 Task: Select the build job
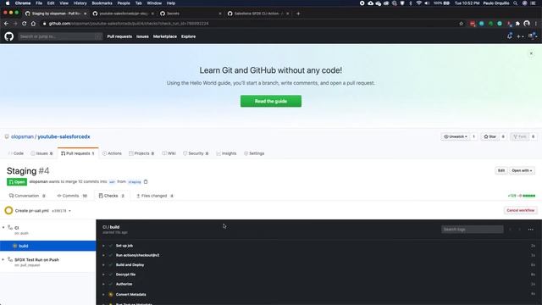pos(48,246)
